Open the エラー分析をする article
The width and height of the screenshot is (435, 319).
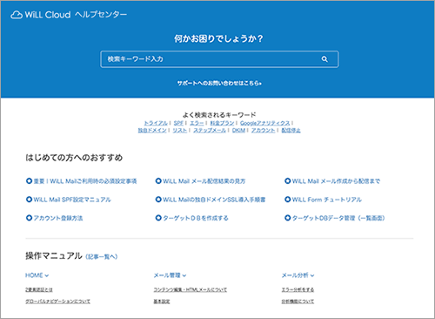(298, 290)
